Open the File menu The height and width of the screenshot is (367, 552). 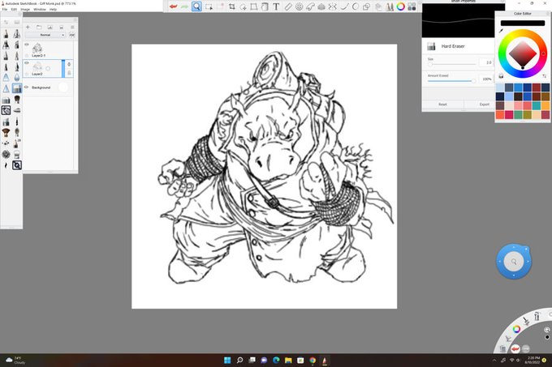coord(5,10)
